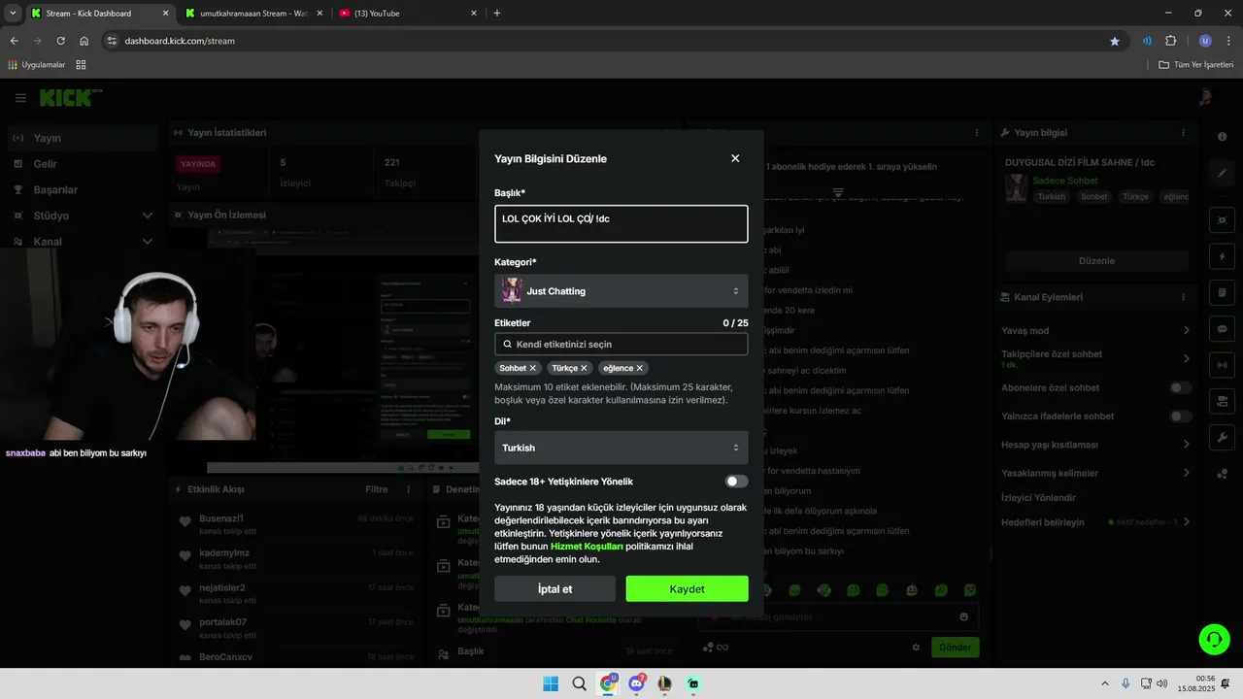
Task: Close the Yayın Bilgisini Düzenle dialog
Action: point(735,158)
